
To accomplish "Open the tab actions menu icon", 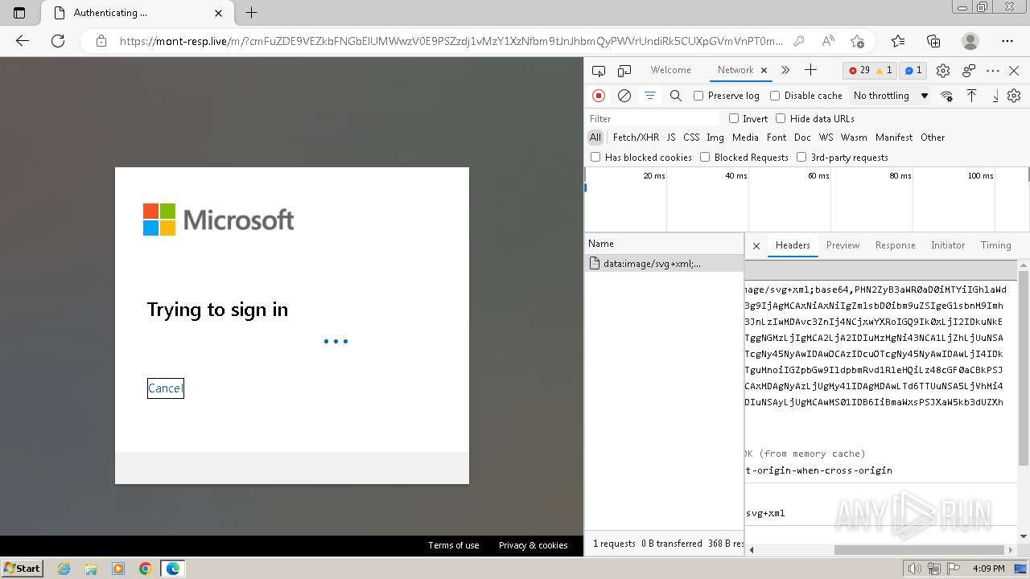I will click(19, 13).
